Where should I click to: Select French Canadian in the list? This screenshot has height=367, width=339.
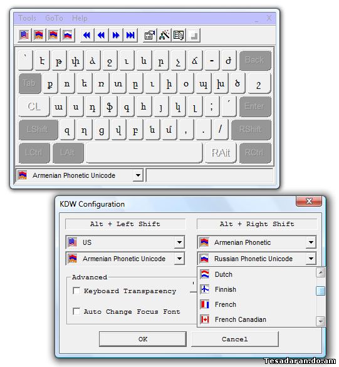(x=240, y=319)
